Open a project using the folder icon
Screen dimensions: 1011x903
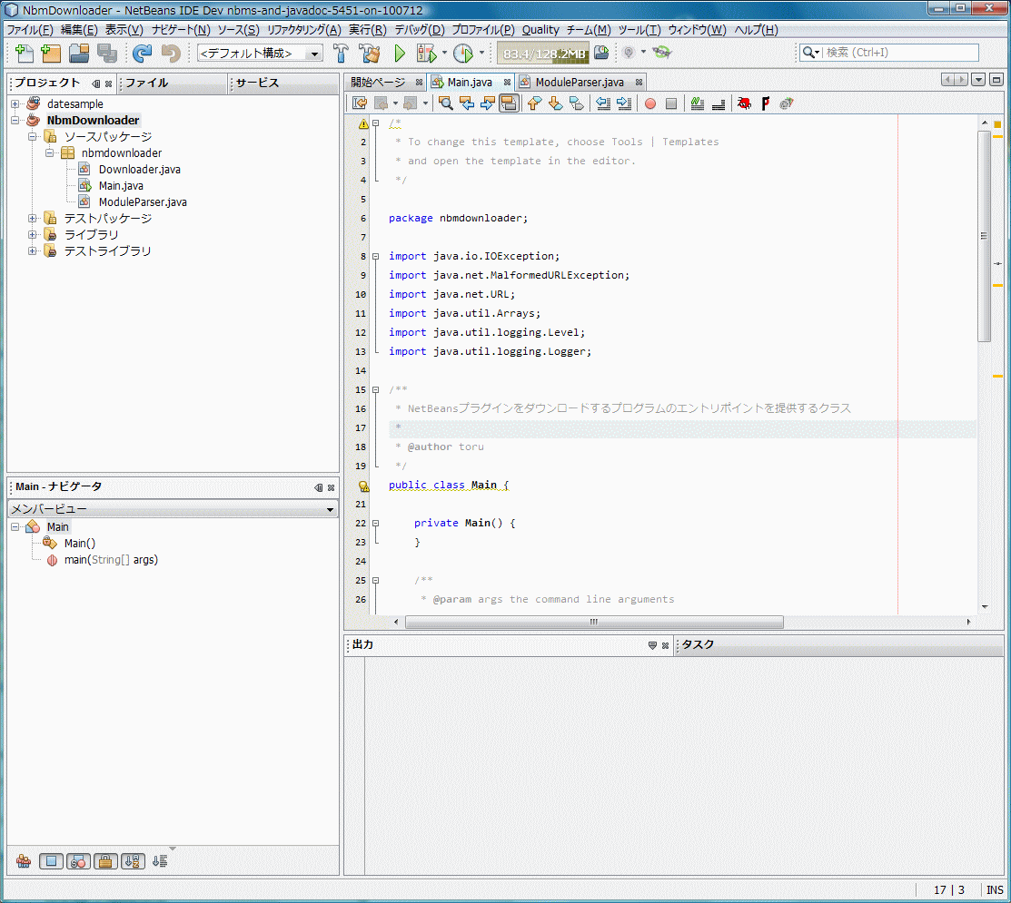pos(79,53)
